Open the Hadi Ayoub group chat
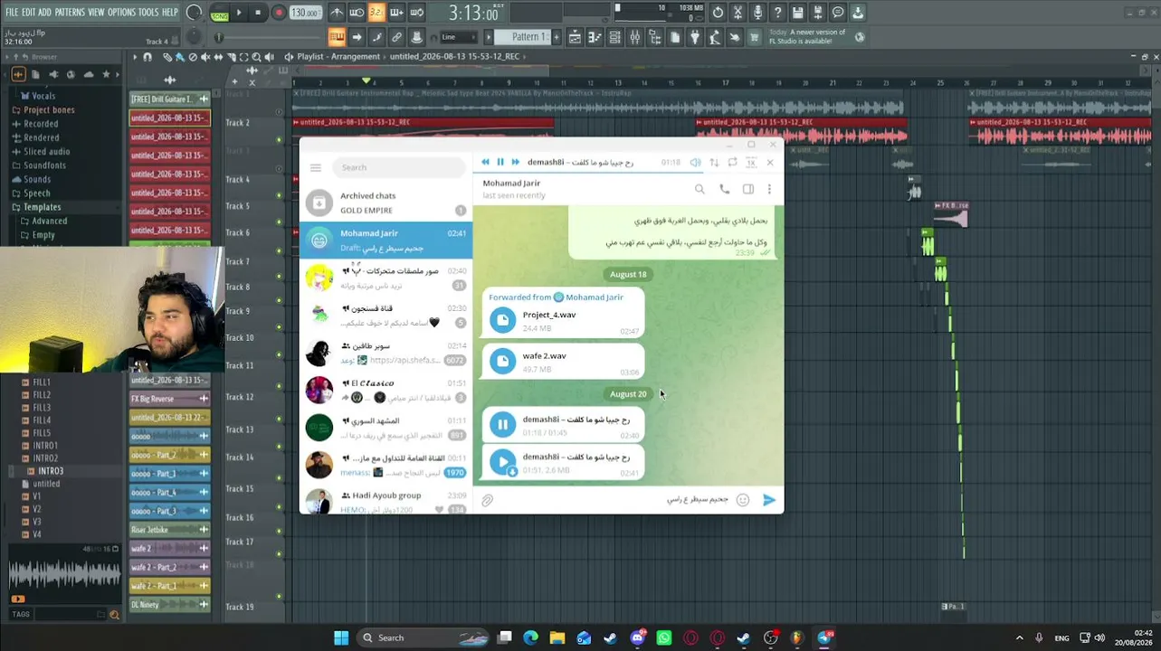This screenshot has width=1161, height=651. pos(385,500)
